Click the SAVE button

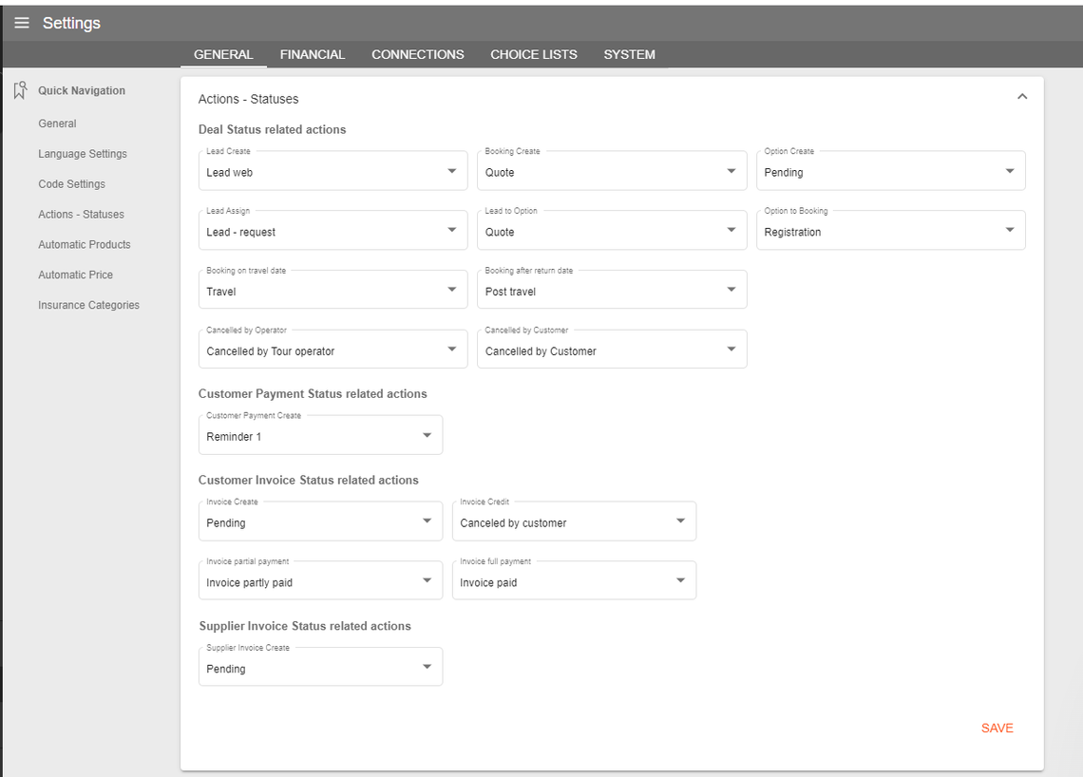pyautogui.click(x=997, y=728)
